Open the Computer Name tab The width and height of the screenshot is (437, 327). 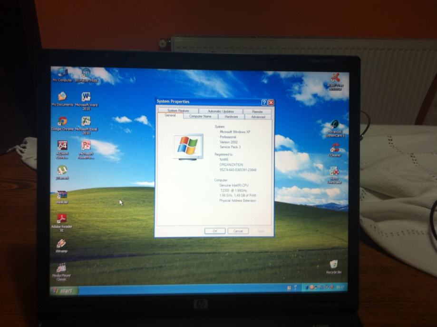[x=200, y=116]
